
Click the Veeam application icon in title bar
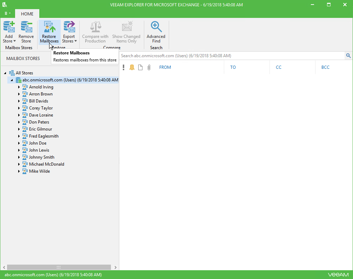point(5,5)
